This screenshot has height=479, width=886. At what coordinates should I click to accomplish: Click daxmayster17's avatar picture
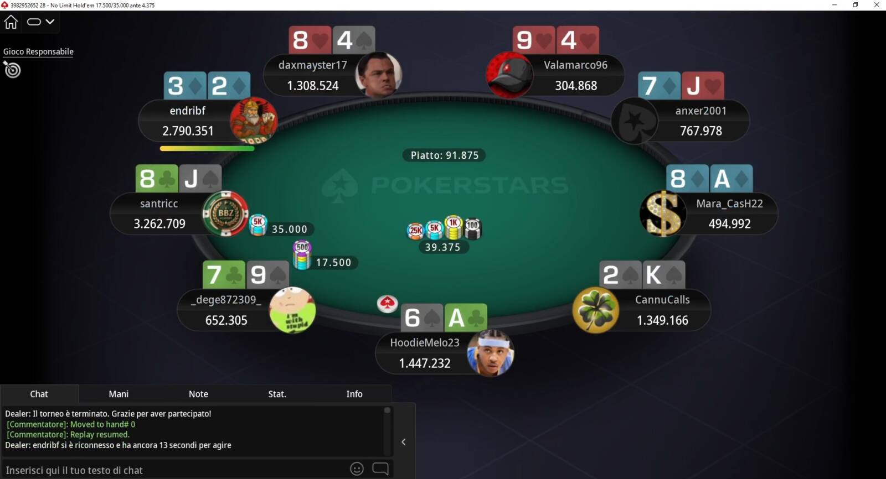click(x=378, y=75)
